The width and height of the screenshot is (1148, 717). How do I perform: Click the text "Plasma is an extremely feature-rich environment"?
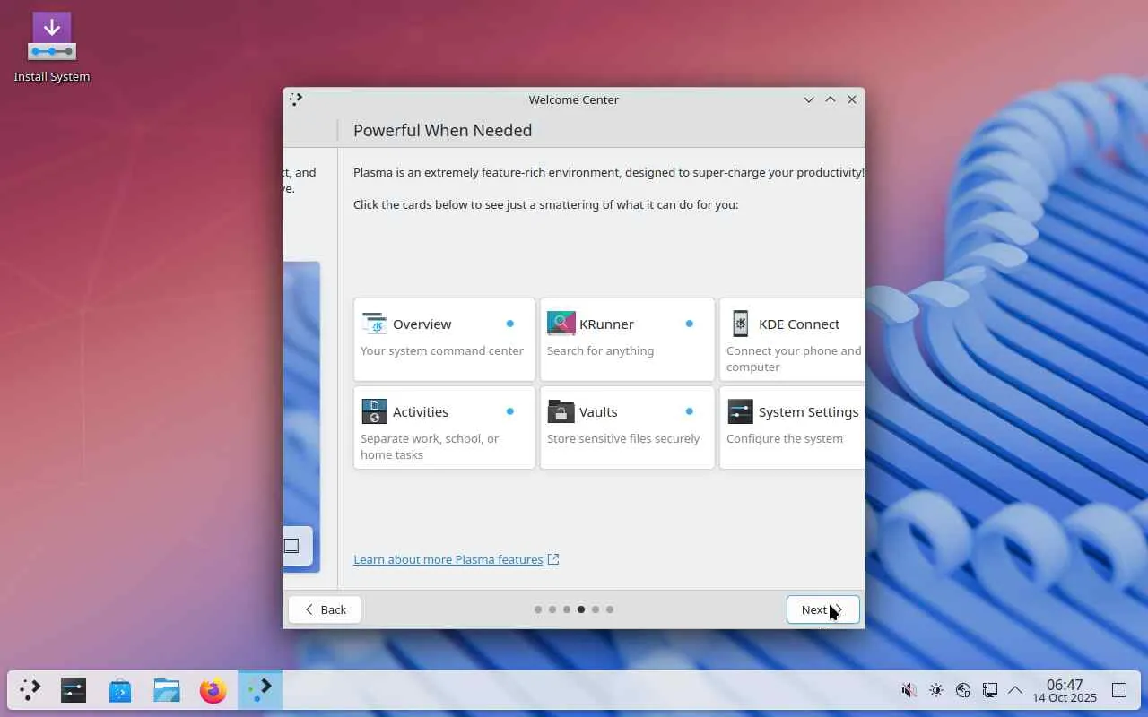point(485,172)
